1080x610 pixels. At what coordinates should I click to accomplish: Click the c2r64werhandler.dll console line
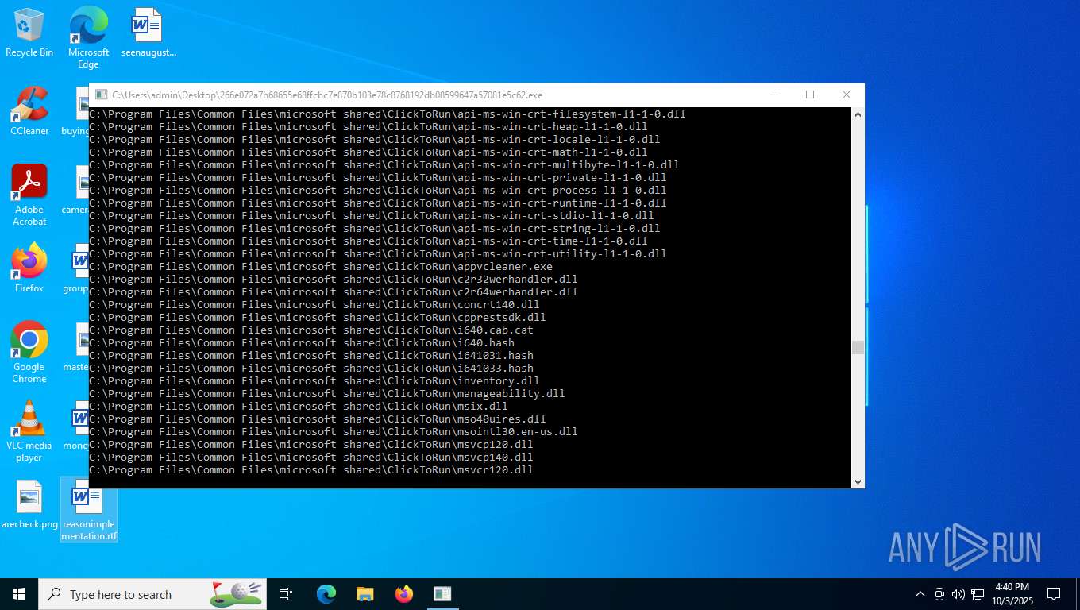point(334,292)
